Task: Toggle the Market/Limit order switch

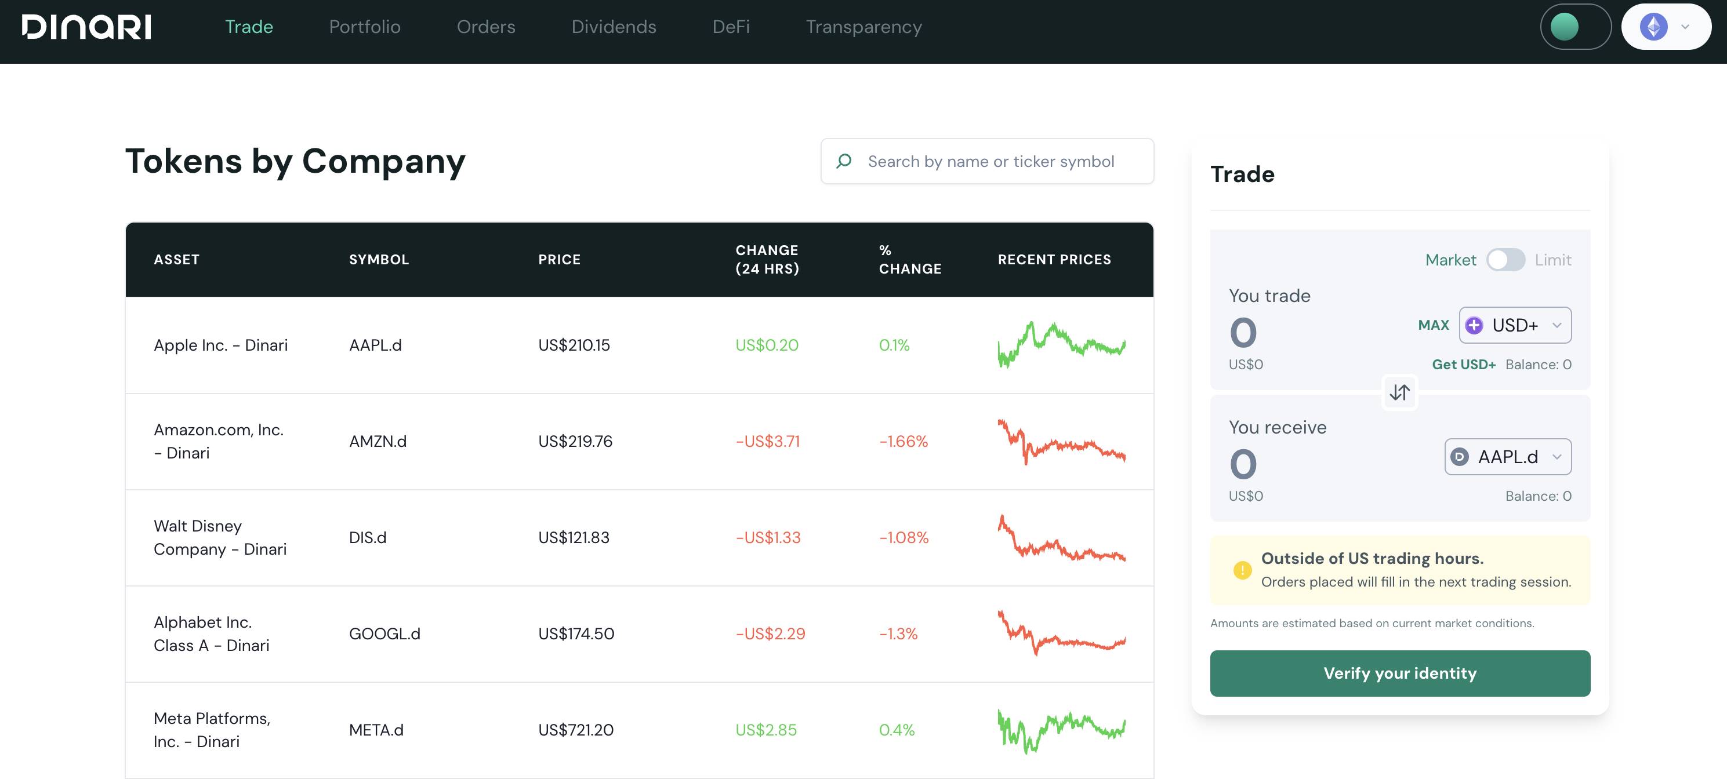Action: (x=1505, y=260)
